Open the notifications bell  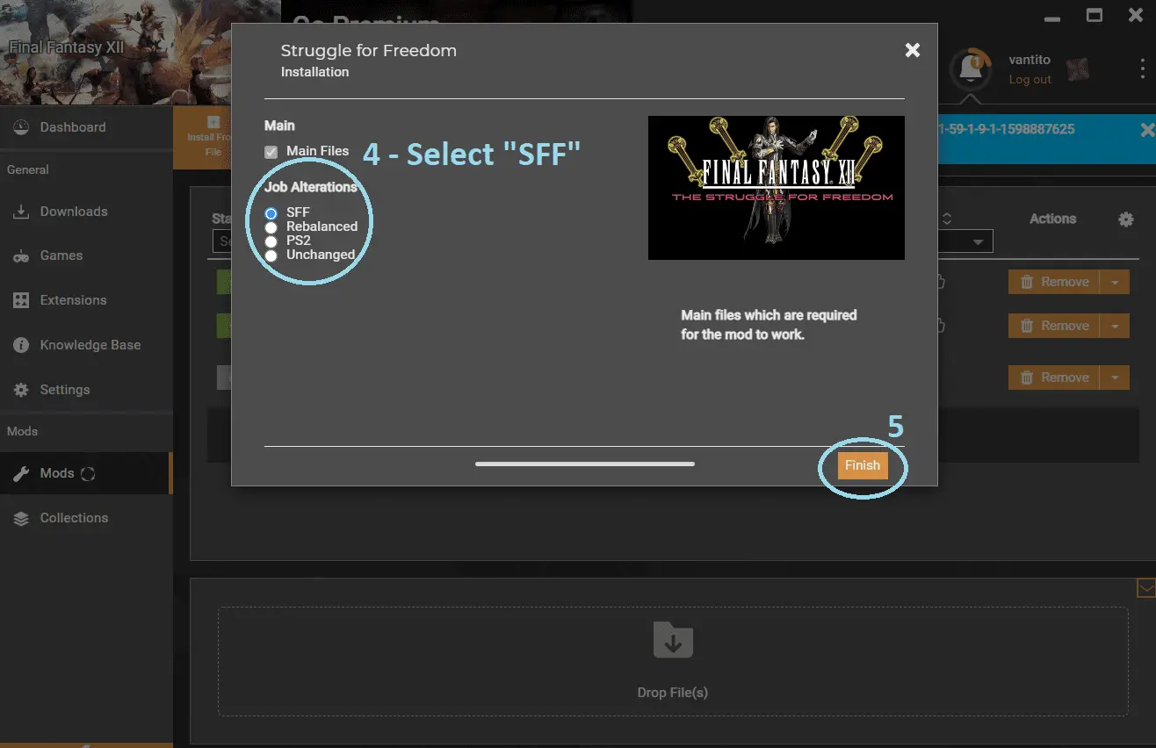coord(971,68)
